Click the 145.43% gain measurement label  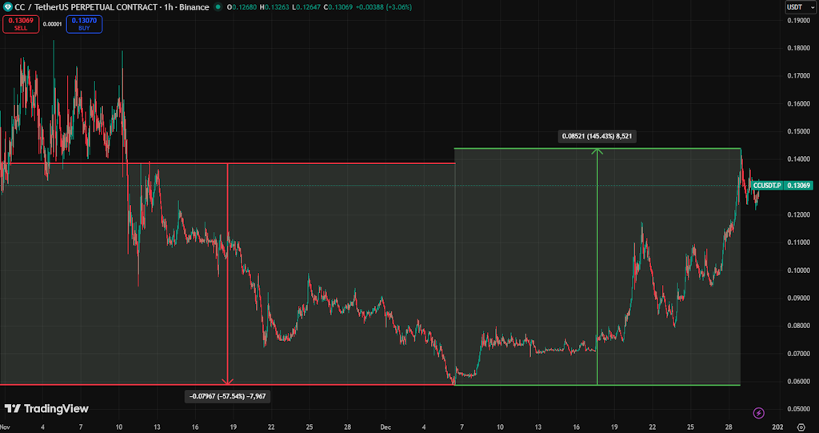pos(598,136)
